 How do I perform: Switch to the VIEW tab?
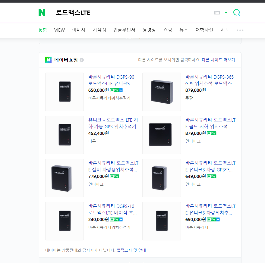point(59,30)
